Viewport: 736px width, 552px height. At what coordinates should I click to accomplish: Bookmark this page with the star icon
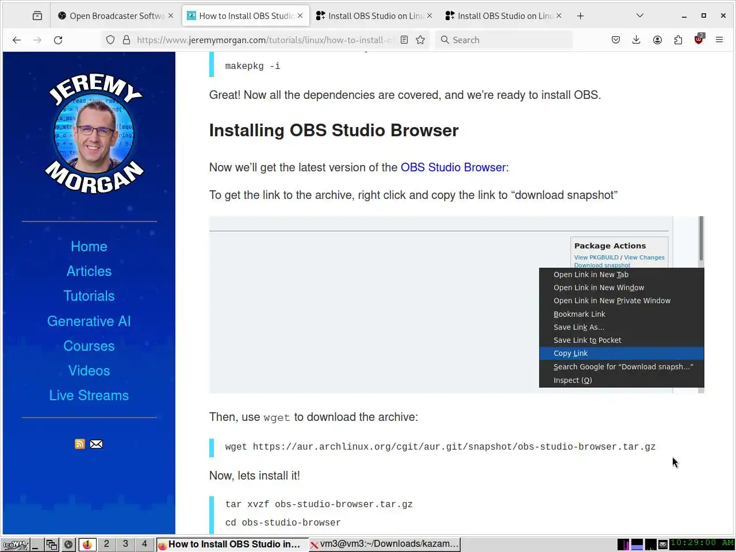tap(420, 40)
